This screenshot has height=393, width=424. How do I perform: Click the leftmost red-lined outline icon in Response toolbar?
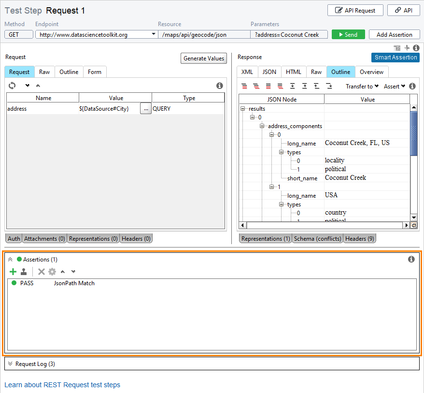pos(244,86)
